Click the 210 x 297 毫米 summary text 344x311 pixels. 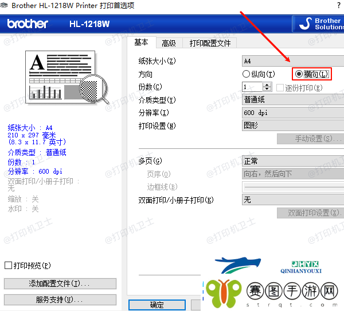pyautogui.click(x=32, y=135)
